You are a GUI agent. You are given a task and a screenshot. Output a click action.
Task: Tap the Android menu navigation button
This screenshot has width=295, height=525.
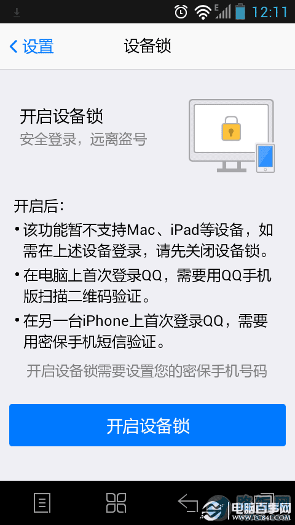point(42,503)
